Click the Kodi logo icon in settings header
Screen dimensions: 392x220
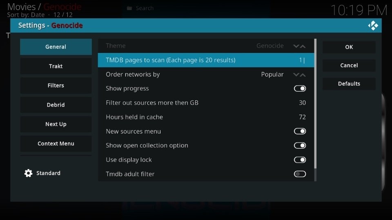pos(373,25)
